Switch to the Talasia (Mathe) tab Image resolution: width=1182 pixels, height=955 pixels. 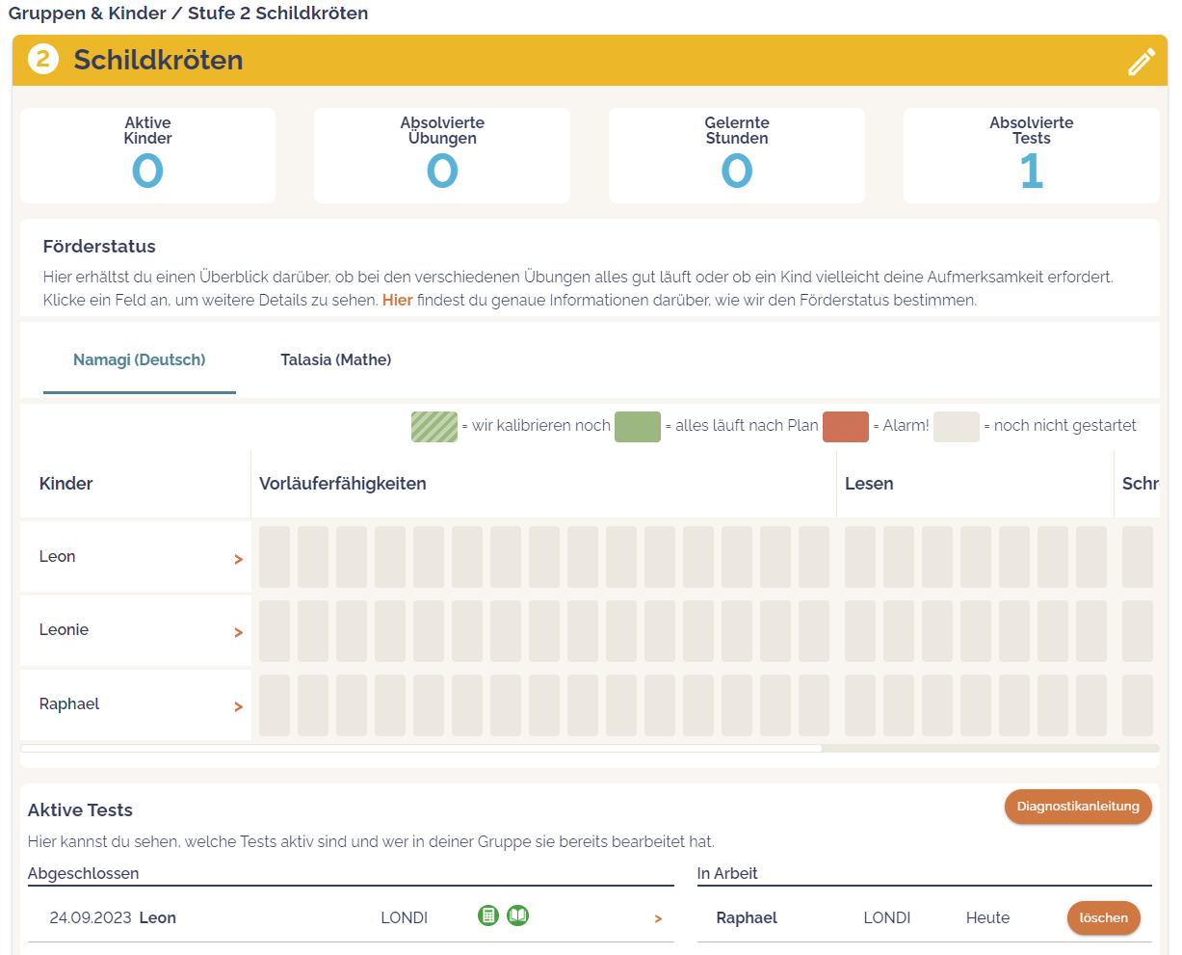[x=335, y=360]
